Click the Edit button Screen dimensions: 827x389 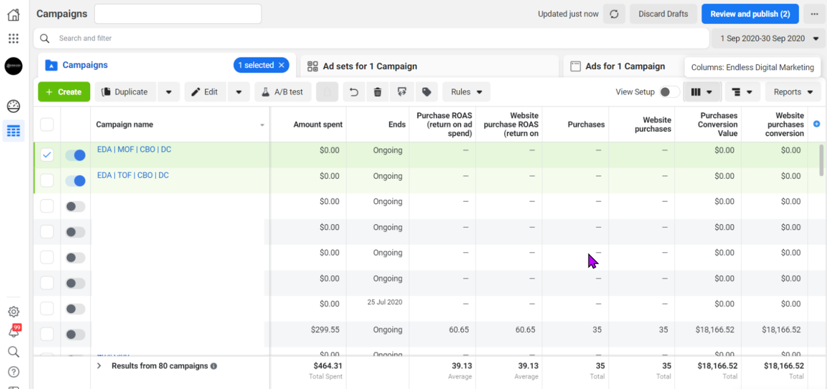pos(205,92)
